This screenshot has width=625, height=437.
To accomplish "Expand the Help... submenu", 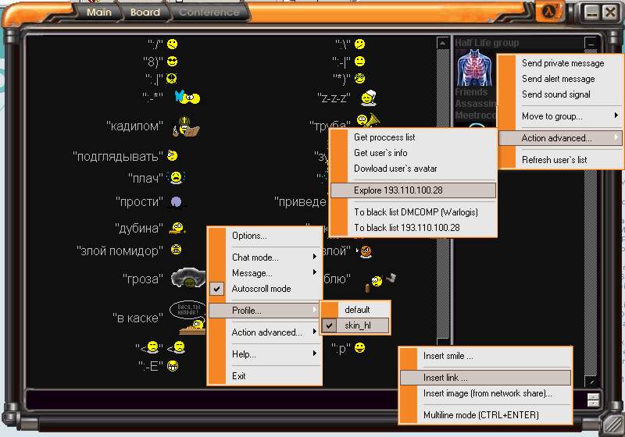I will (x=266, y=354).
